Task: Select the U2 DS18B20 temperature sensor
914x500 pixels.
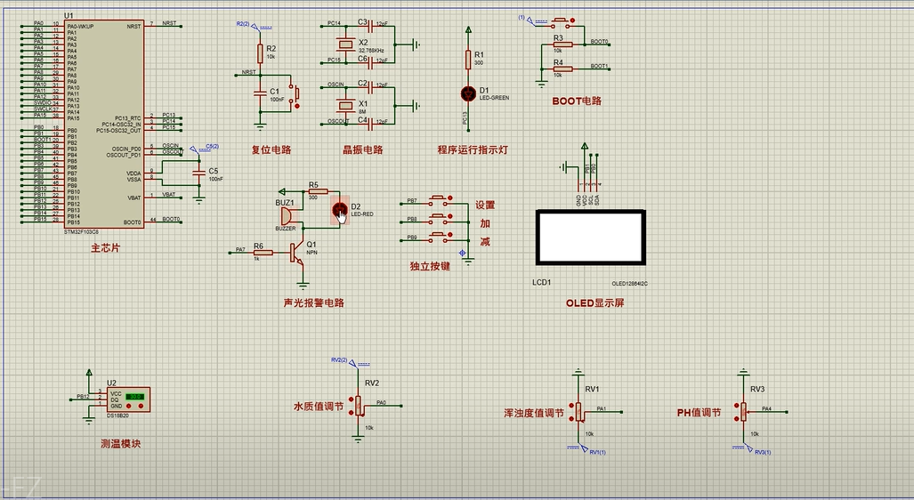Action: click(128, 399)
